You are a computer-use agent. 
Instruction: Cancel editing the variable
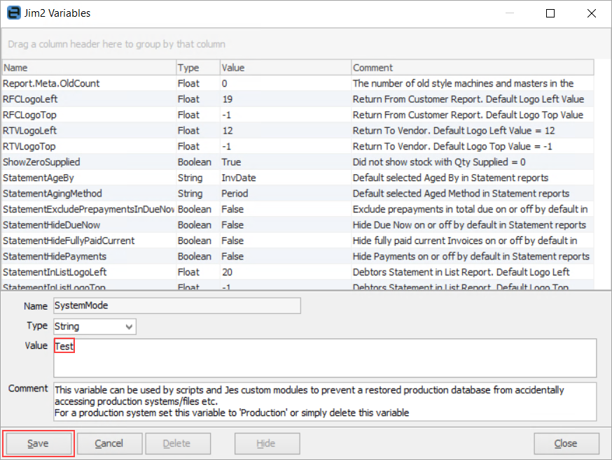(x=109, y=443)
